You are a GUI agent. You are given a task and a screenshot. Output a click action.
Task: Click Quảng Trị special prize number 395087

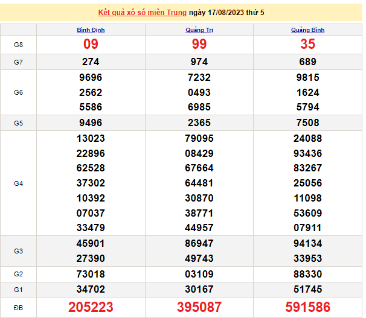click(199, 307)
